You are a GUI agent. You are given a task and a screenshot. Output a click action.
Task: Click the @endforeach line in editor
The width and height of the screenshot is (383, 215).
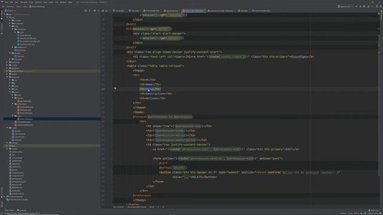click(142, 195)
